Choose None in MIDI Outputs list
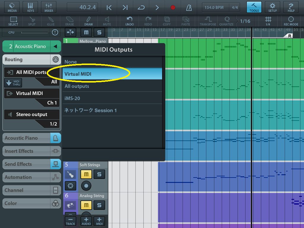The height and width of the screenshot is (228, 304). point(112,62)
